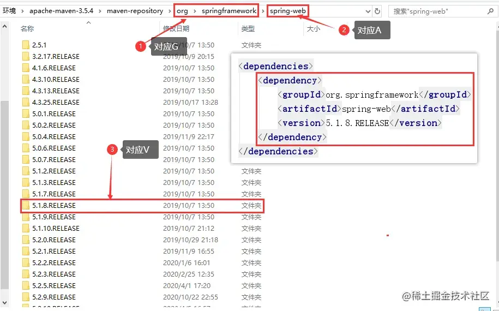The image size is (499, 311).
Task: Click date 2020/1/6 16:01
Action: point(187,262)
